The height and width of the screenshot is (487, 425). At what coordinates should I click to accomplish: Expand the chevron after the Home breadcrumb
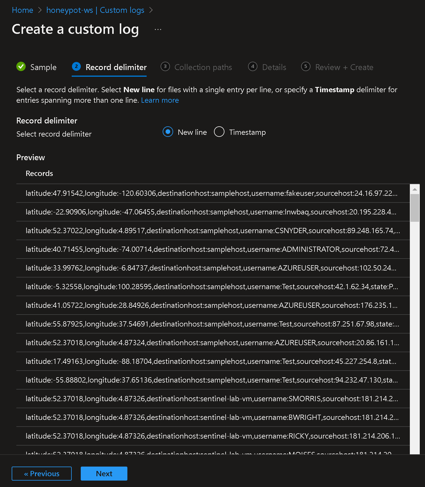pyautogui.click(x=39, y=10)
